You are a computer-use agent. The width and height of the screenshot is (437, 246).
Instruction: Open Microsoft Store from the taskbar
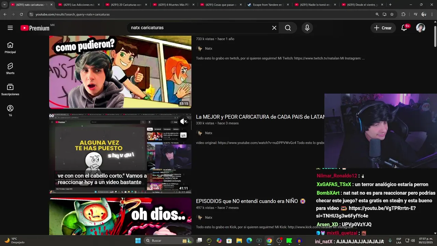229,241
